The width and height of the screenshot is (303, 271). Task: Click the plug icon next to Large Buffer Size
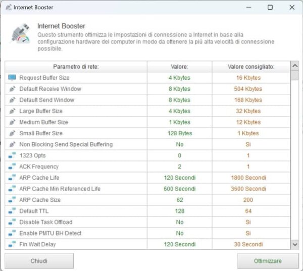pos(12,111)
